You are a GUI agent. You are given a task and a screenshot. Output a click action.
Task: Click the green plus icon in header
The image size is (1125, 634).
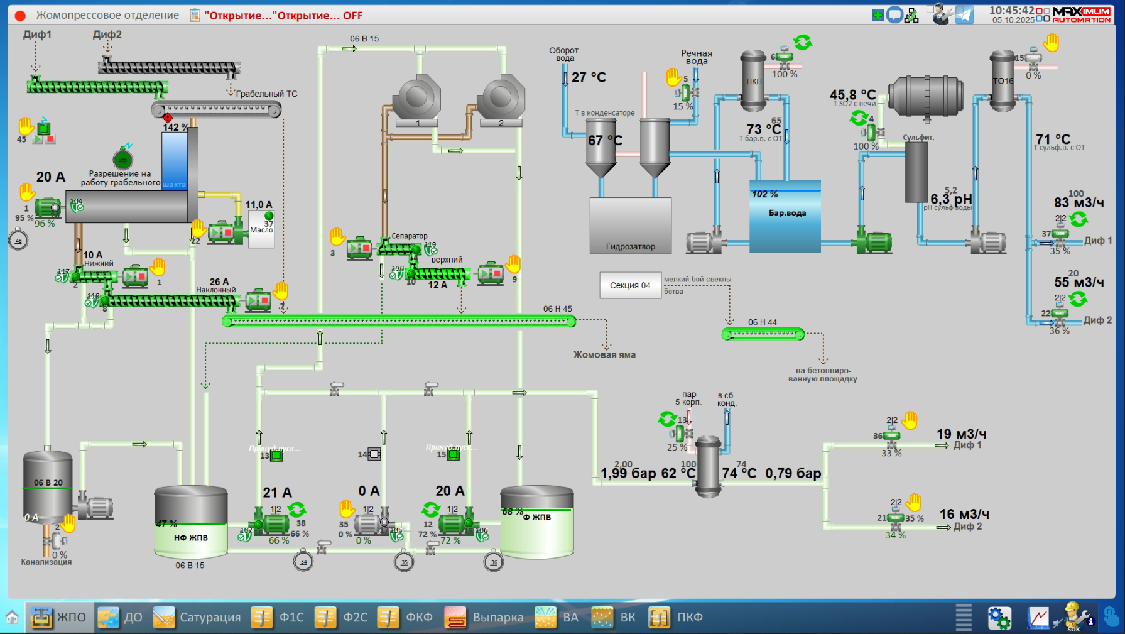coord(878,14)
